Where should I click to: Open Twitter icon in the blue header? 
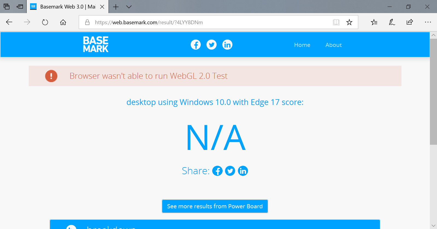(211, 44)
